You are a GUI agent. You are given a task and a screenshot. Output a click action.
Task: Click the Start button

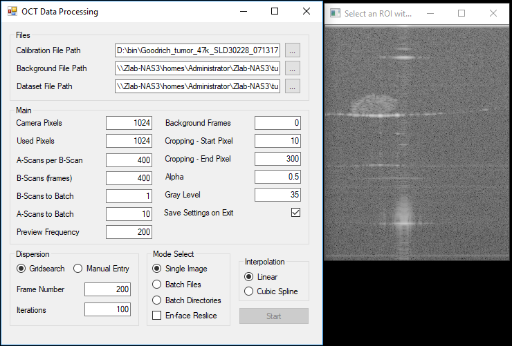pyautogui.click(x=273, y=316)
